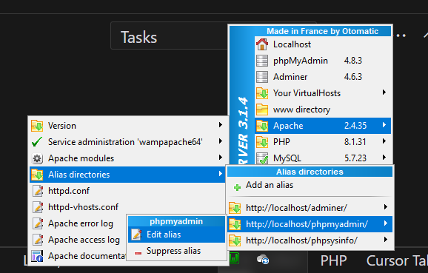Click the folder icon of localhost/adminer alias
This screenshot has height=273, width=428.
pyautogui.click(x=235, y=208)
